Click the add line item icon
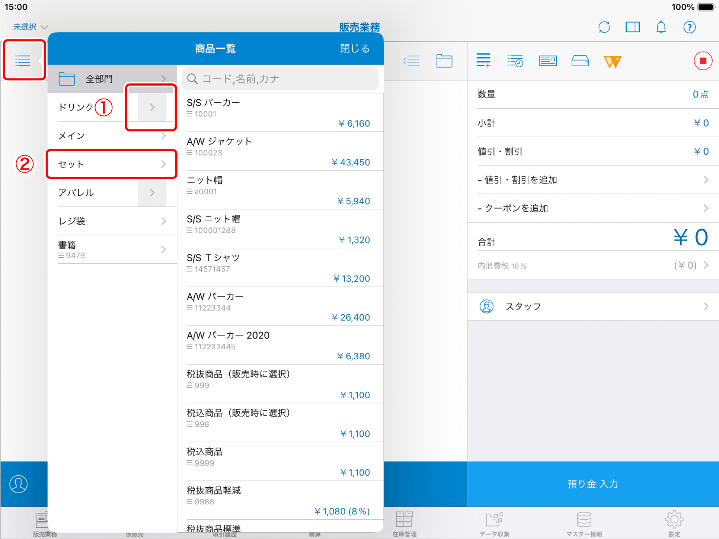The height and width of the screenshot is (539, 719). [483, 61]
